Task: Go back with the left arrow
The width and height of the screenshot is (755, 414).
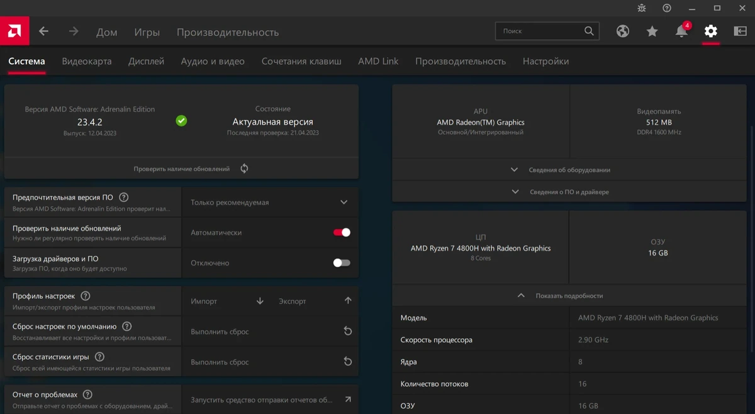Action: click(43, 31)
